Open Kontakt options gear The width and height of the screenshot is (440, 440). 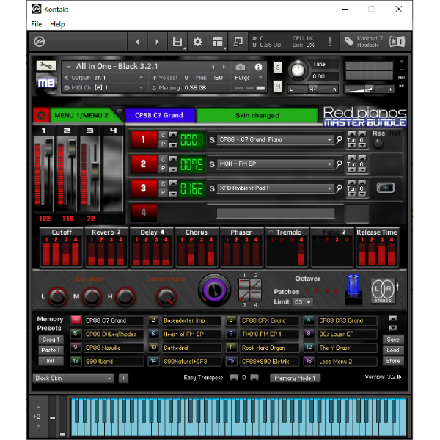[197, 42]
